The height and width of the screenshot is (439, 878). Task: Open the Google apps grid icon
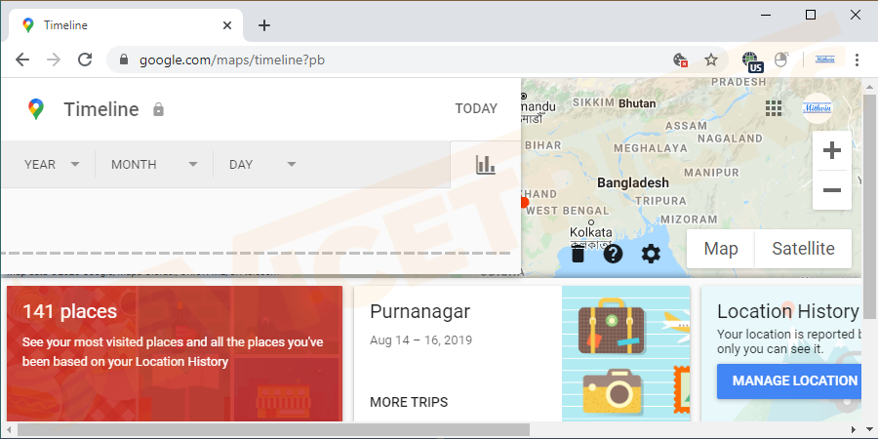[x=774, y=107]
